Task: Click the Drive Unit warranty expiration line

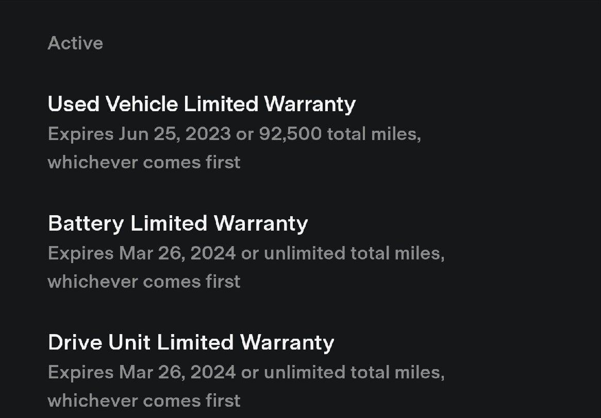Action: point(246,373)
